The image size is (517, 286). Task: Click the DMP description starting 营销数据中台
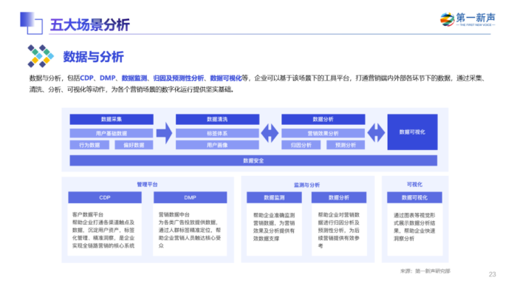(190, 230)
